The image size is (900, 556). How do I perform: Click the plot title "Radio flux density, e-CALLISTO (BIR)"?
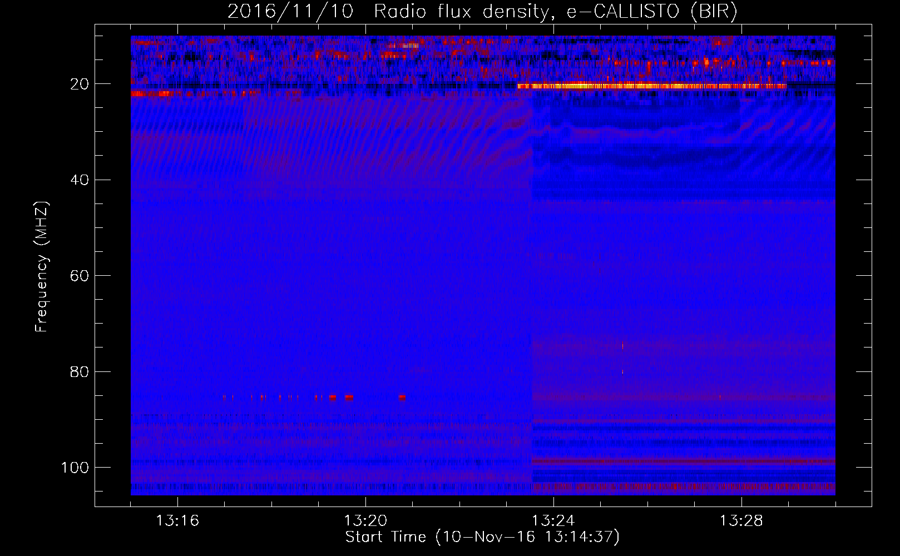(x=555, y=12)
